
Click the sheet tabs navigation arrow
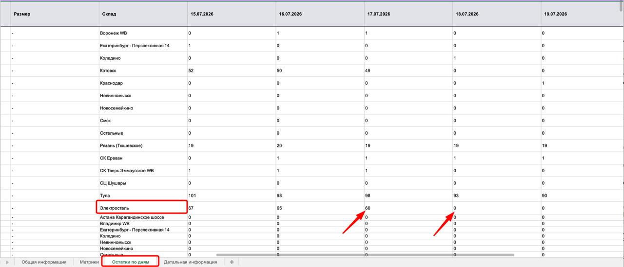pyautogui.click(x=7, y=262)
